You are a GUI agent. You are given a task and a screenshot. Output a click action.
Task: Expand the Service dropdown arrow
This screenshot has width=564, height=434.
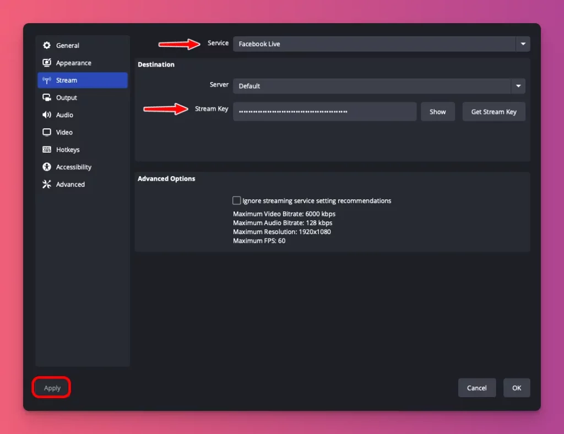point(523,44)
